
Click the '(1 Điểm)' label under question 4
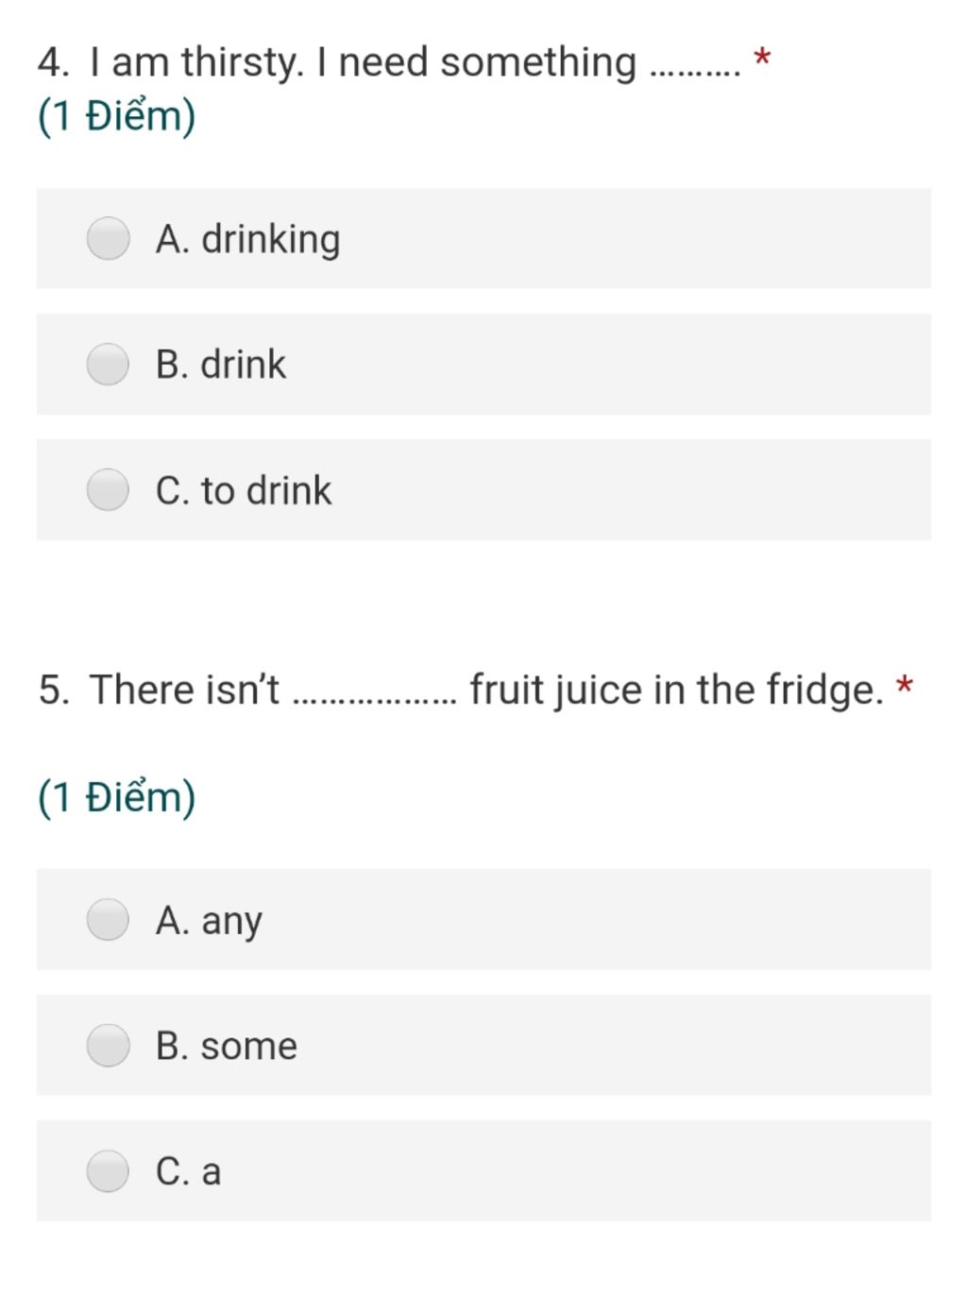click(117, 117)
